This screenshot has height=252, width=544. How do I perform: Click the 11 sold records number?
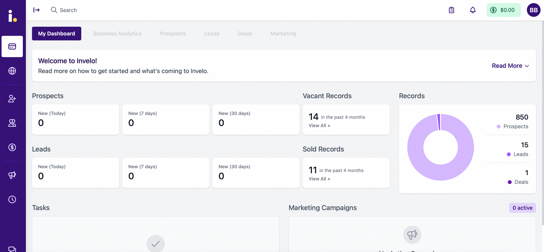pyautogui.click(x=313, y=170)
